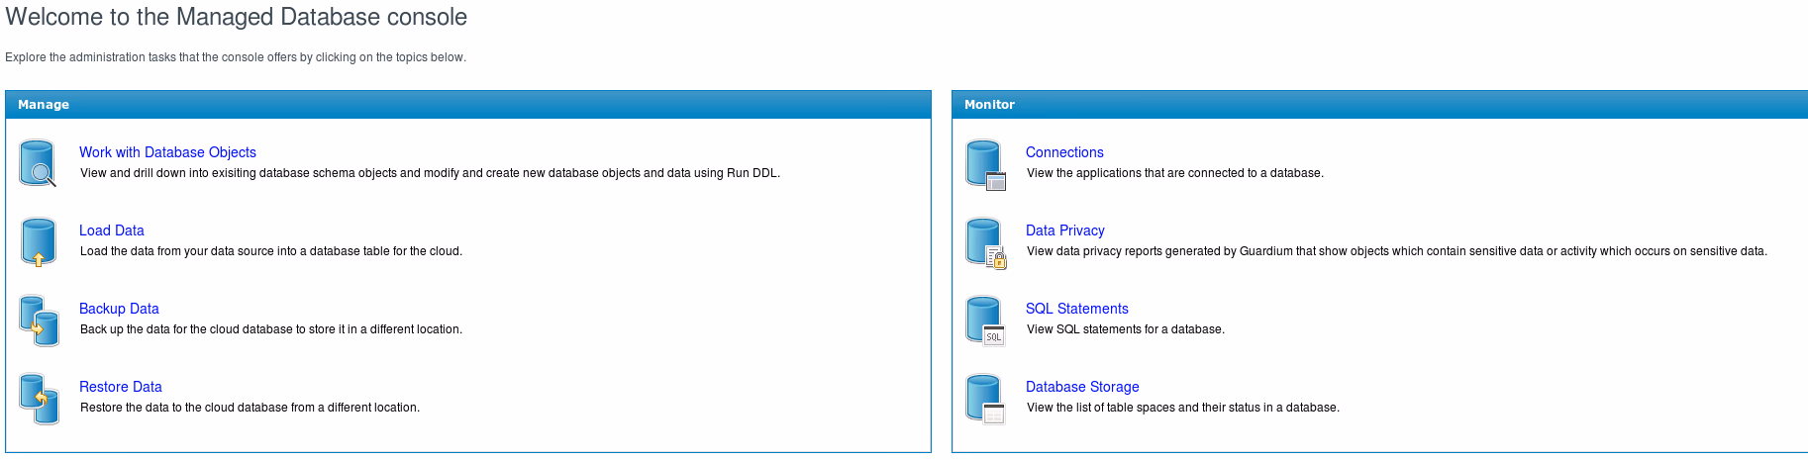The width and height of the screenshot is (1808, 460).
Task: Open the Connections link
Action: (1064, 152)
